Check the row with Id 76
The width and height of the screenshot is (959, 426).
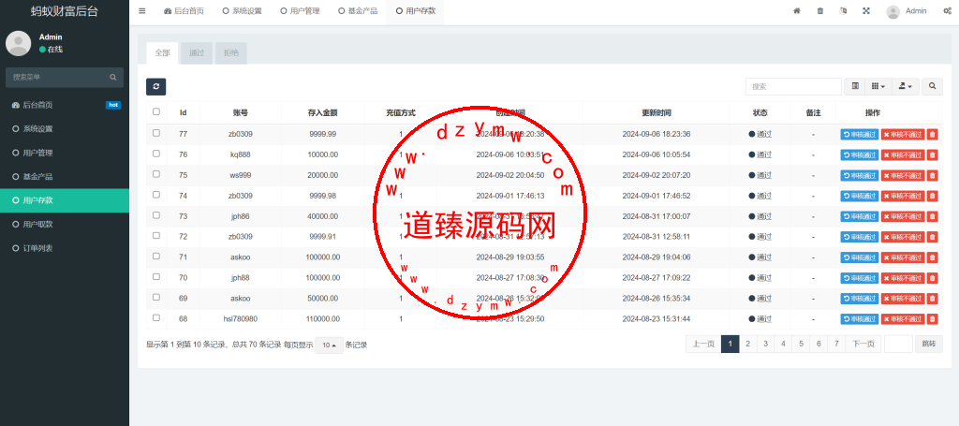click(x=156, y=154)
